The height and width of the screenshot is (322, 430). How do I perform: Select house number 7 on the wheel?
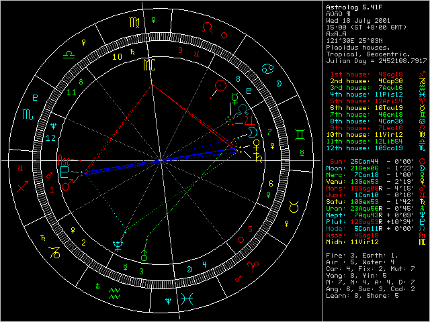269,132
